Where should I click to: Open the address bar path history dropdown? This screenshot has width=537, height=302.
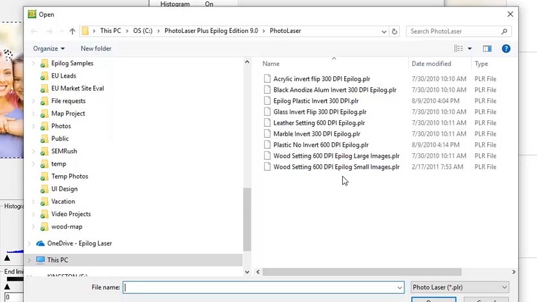tap(384, 31)
